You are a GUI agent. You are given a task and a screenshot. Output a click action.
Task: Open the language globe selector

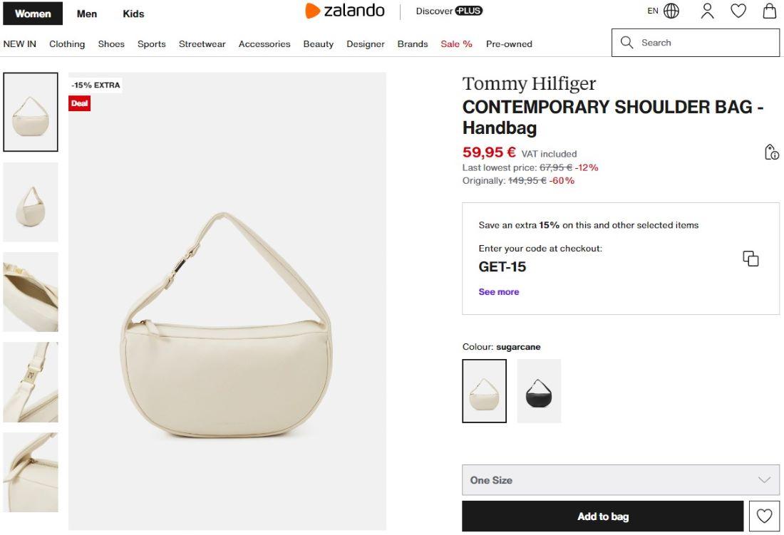671,11
